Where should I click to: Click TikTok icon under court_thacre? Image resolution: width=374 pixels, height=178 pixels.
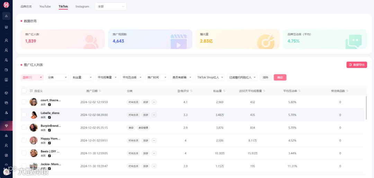coord(50,105)
